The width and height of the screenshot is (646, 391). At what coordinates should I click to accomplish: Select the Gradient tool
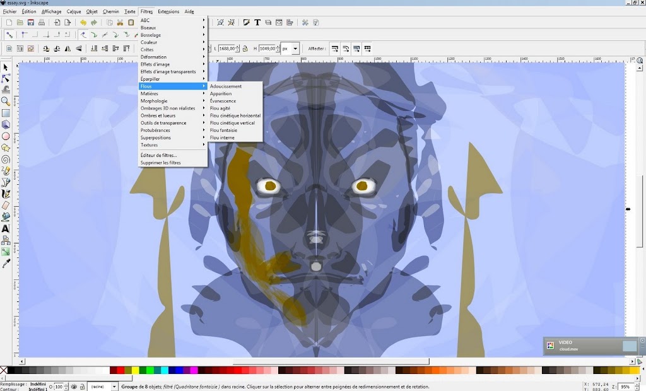[6, 252]
